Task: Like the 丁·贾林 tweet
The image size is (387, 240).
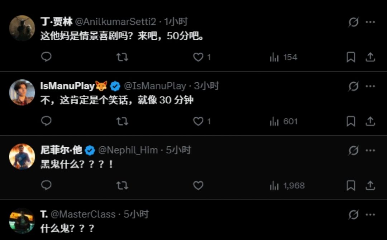Action: pyautogui.click(x=198, y=57)
